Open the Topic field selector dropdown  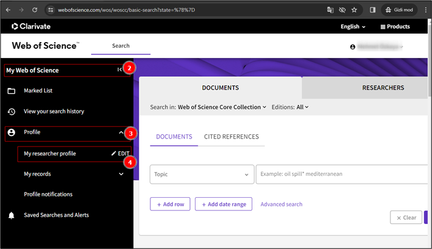(202, 174)
